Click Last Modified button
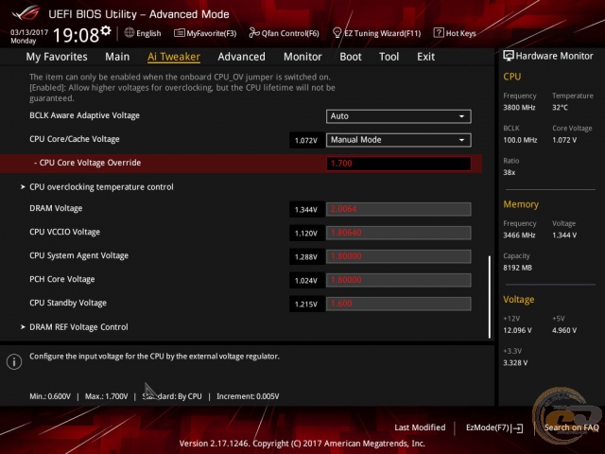 point(420,428)
